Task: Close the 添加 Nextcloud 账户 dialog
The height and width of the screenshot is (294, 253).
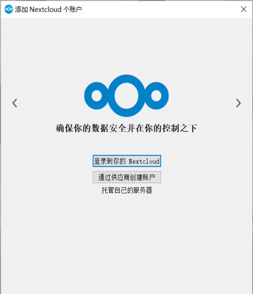Action: (244, 9)
